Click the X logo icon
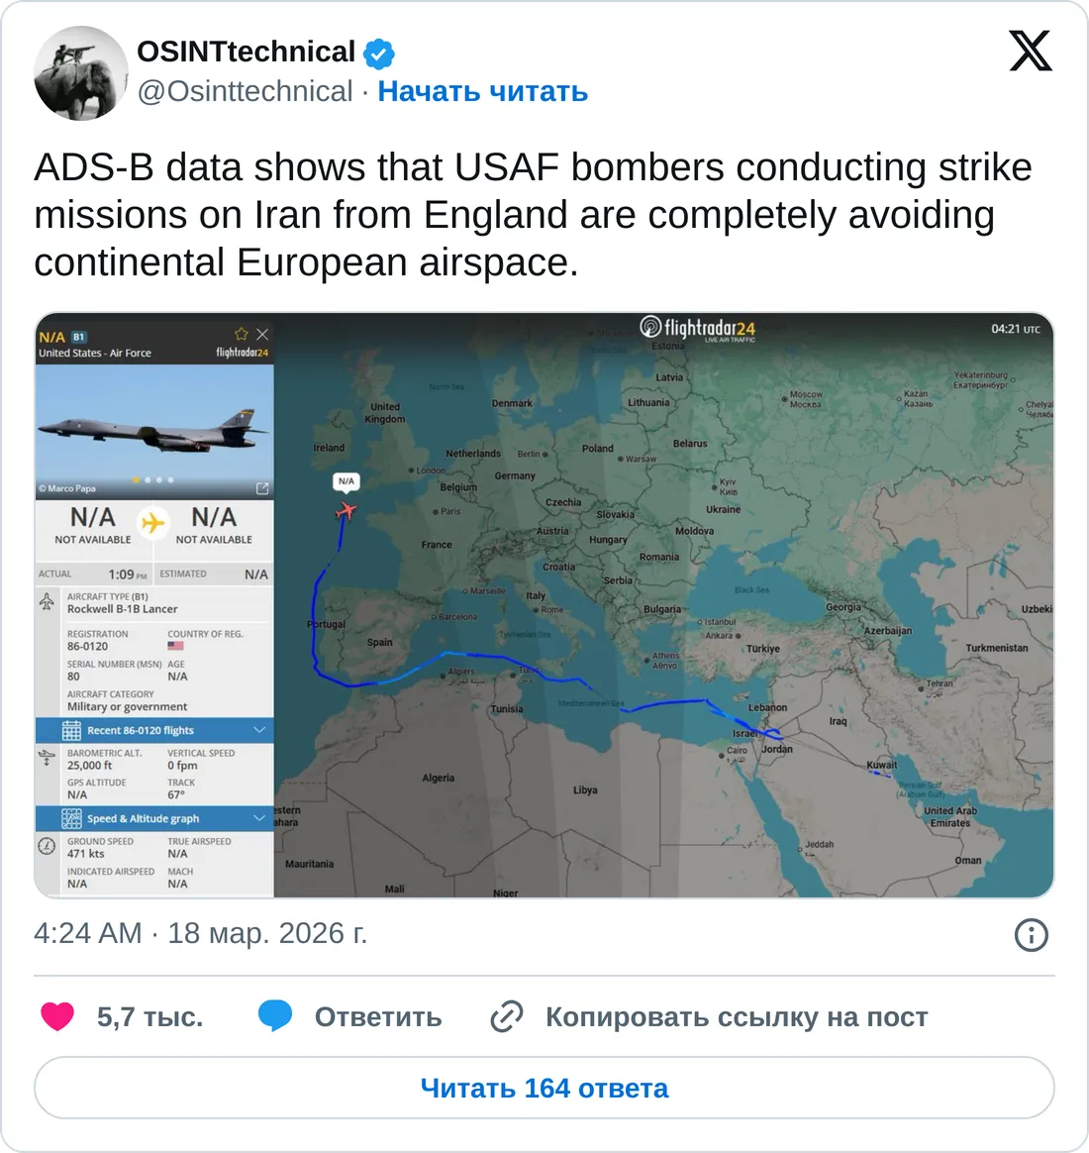The image size is (1089, 1153). 1030,52
